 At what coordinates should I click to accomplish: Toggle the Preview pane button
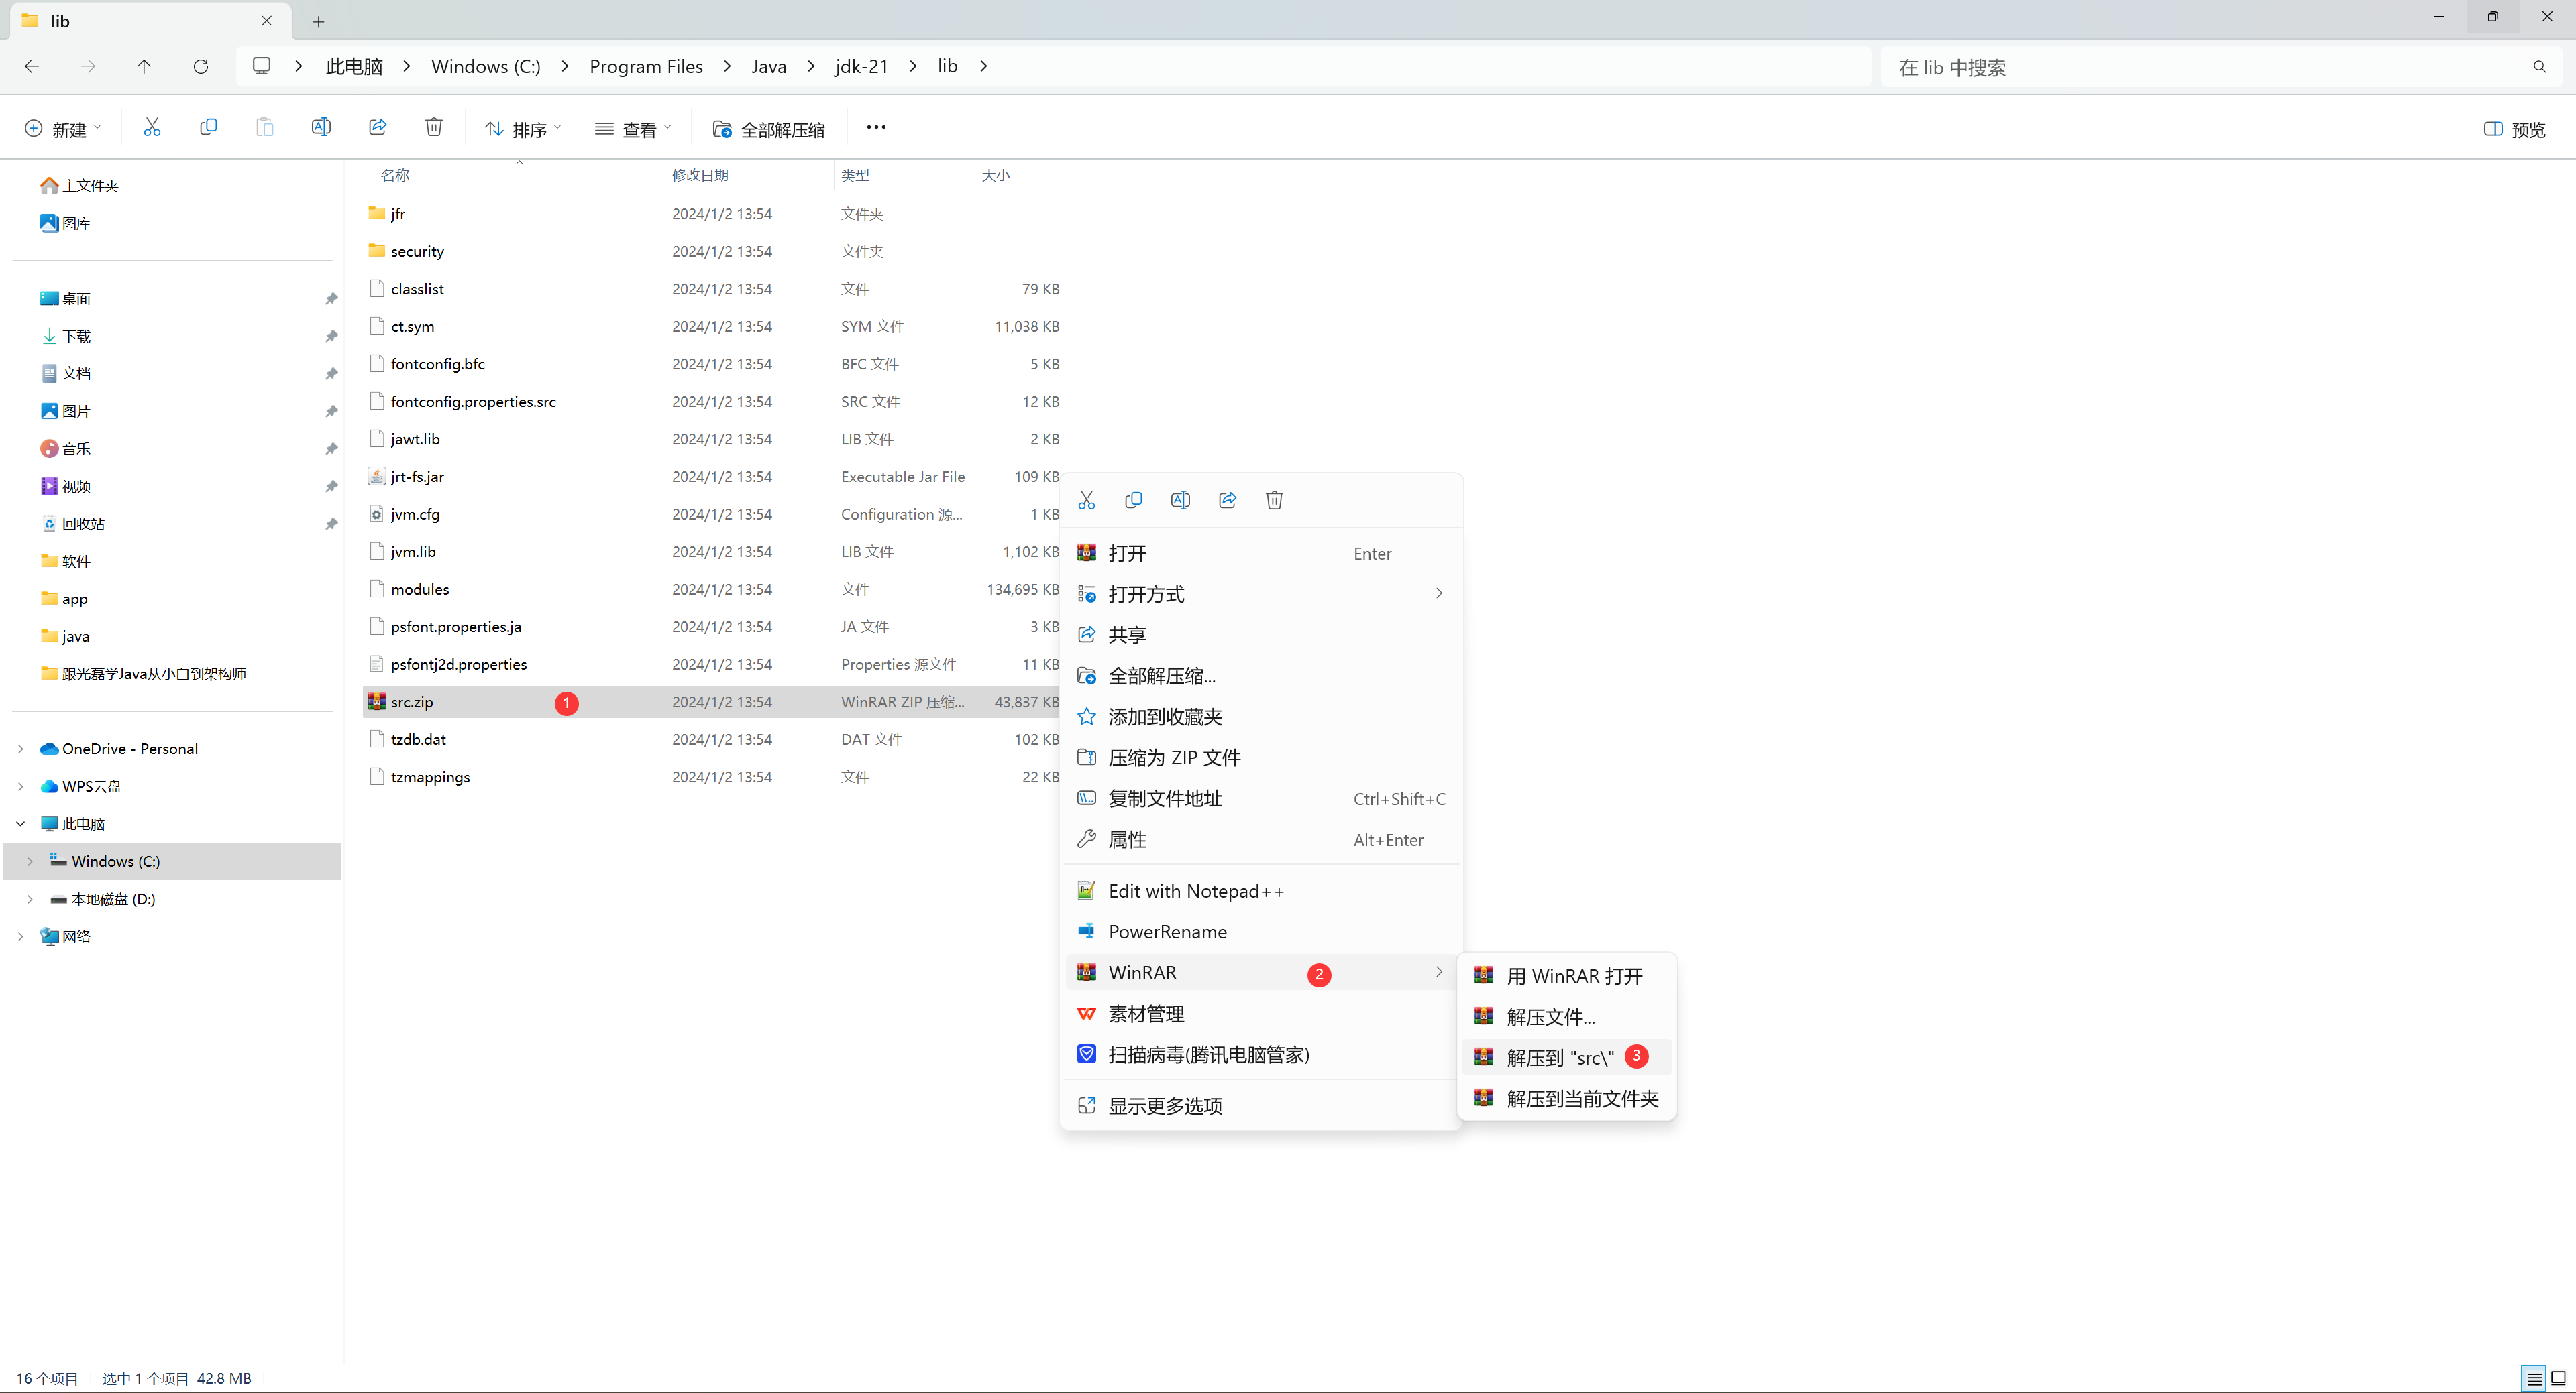point(2514,129)
